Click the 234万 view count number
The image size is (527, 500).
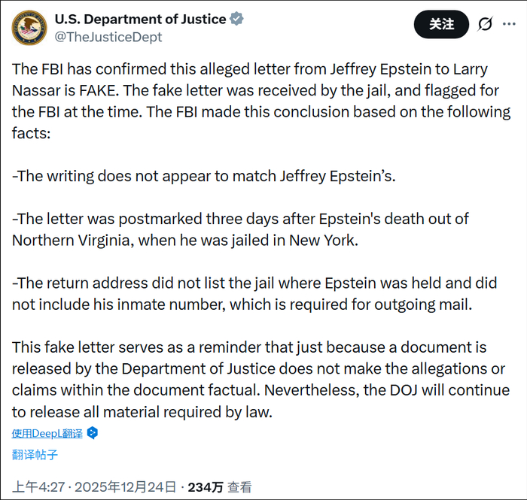click(206, 486)
